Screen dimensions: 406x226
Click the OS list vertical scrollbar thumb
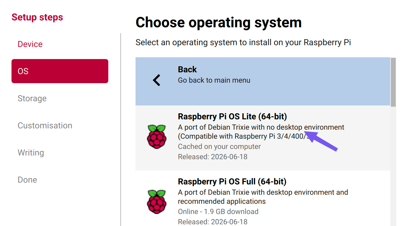point(393,82)
